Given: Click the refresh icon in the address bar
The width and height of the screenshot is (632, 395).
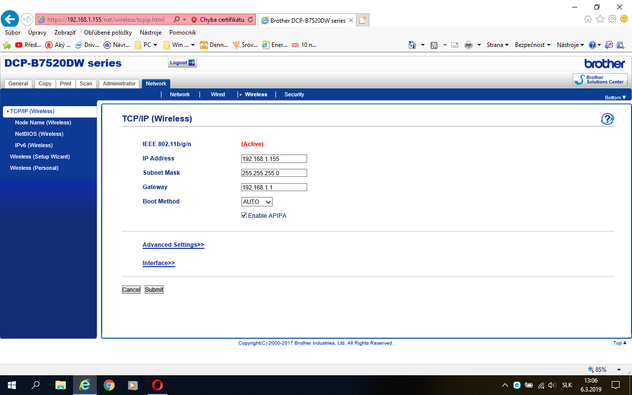Looking at the screenshot, I should point(250,20).
